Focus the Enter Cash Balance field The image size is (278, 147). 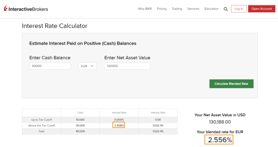50,66
